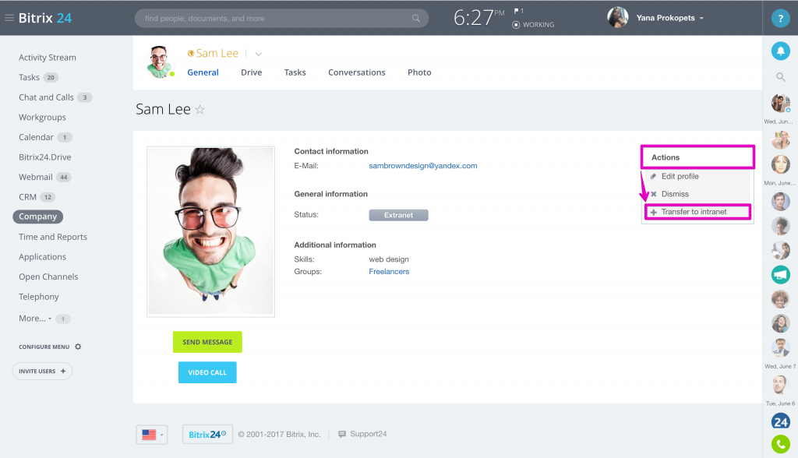Viewport: 798px width, 458px height.
Task: Click the extranet globe icon before Sam Lee
Action: click(x=191, y=54)
